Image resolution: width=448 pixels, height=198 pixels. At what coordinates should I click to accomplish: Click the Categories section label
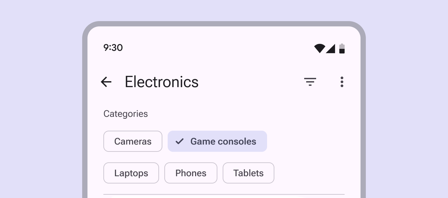(126, 114)
